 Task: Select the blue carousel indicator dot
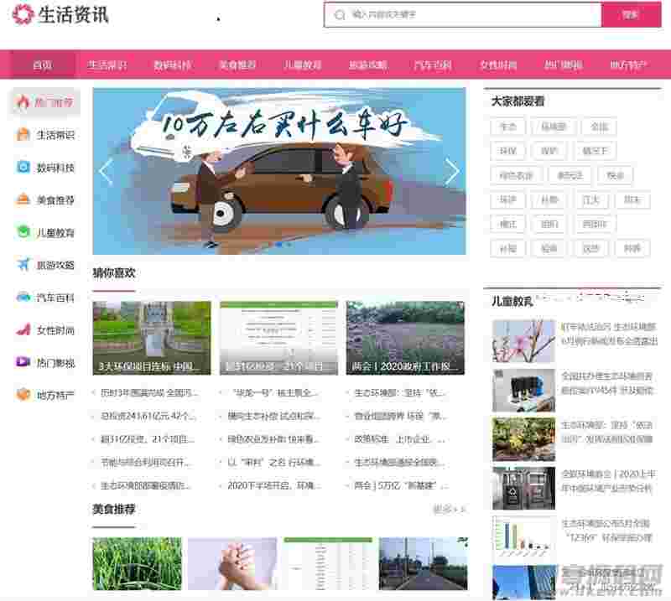coord(279,245)
